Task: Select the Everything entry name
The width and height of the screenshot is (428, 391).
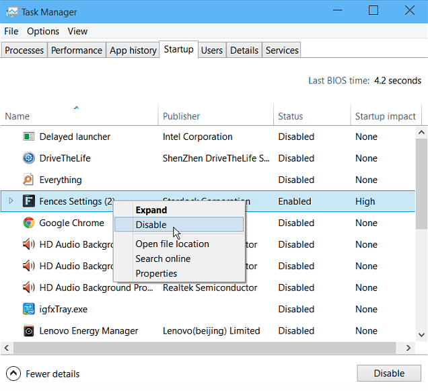Action: click(61, 180)
